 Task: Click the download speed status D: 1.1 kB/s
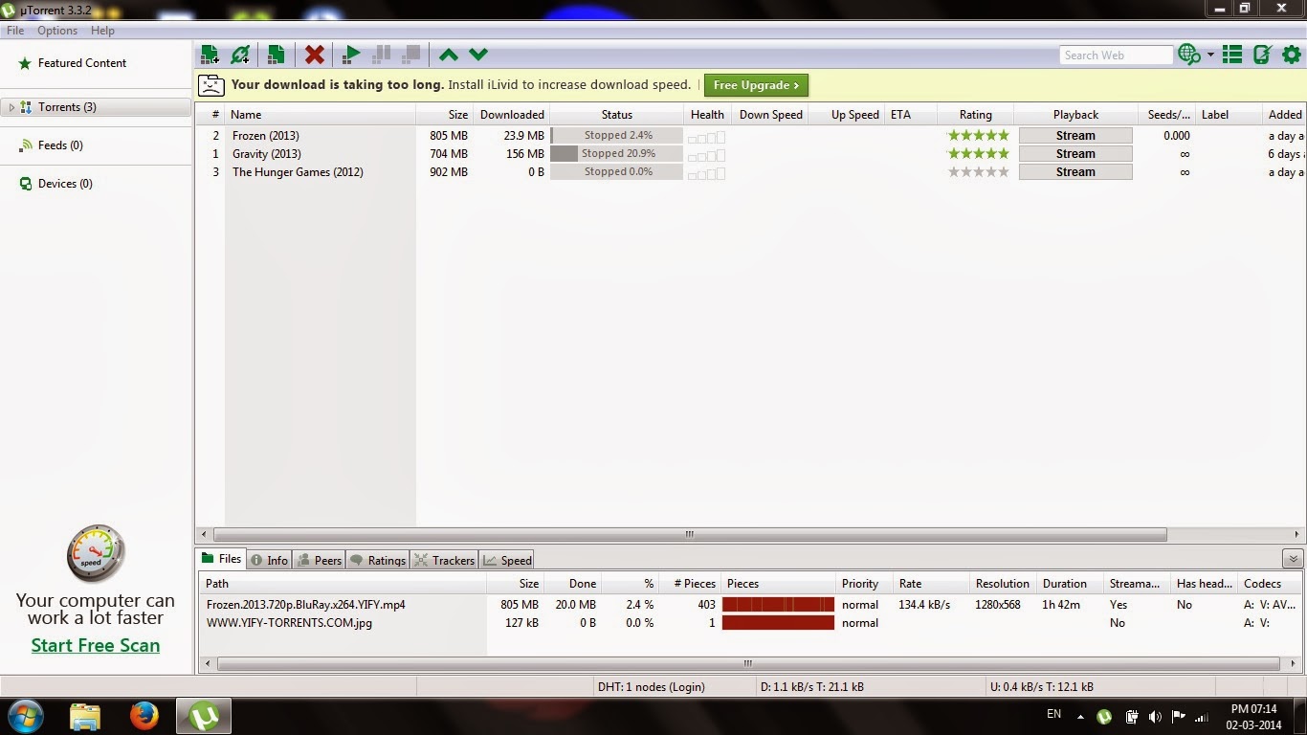[x=812, y=686]
